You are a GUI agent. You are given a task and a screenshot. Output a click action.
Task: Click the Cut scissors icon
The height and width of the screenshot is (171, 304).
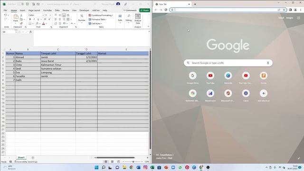click(x=21, y=15)
